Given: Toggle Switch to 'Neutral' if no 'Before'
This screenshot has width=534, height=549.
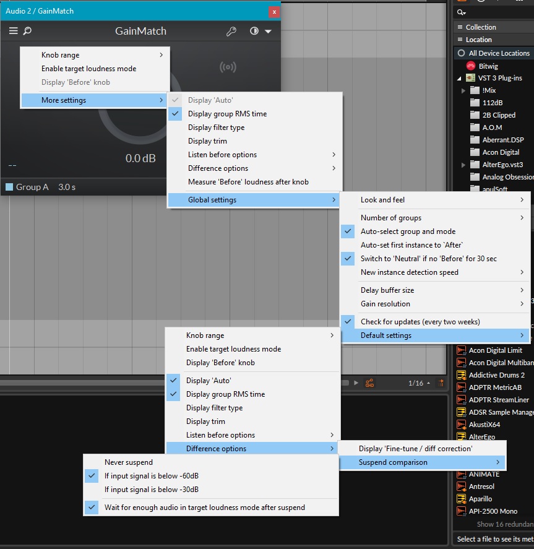Looking at the screenshot, I should click(x=436, y=259).
